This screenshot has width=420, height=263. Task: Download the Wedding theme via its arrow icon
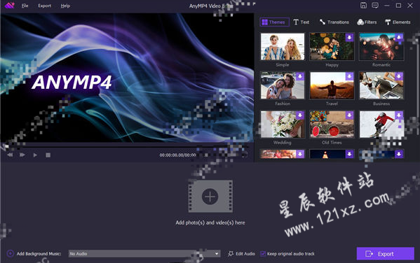click(300, 115)
